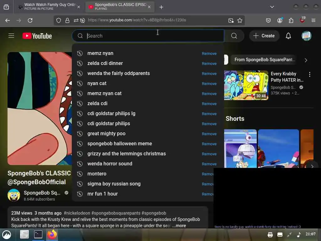Open the second Shorts thumbnail with blue sky

[x=278, y=148]
